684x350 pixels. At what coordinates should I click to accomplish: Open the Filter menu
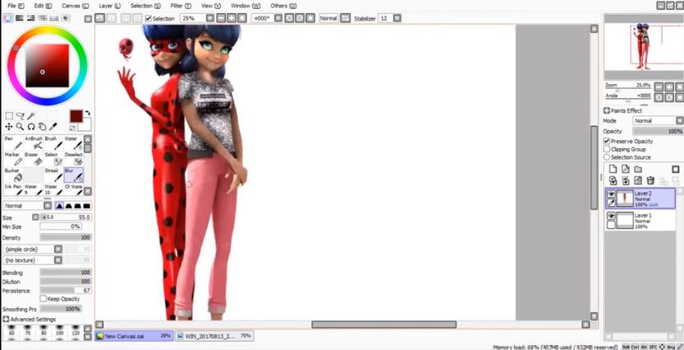tap(180, 6)
